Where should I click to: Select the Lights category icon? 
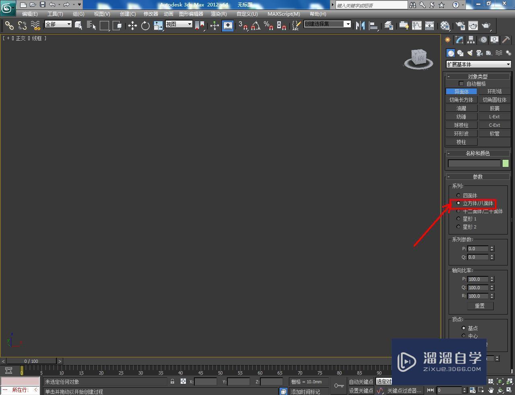pos(470,53)
